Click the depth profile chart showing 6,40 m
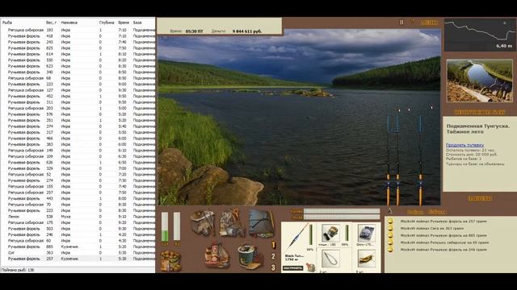This screenshot has width=517, height=290. coord(479,35)
